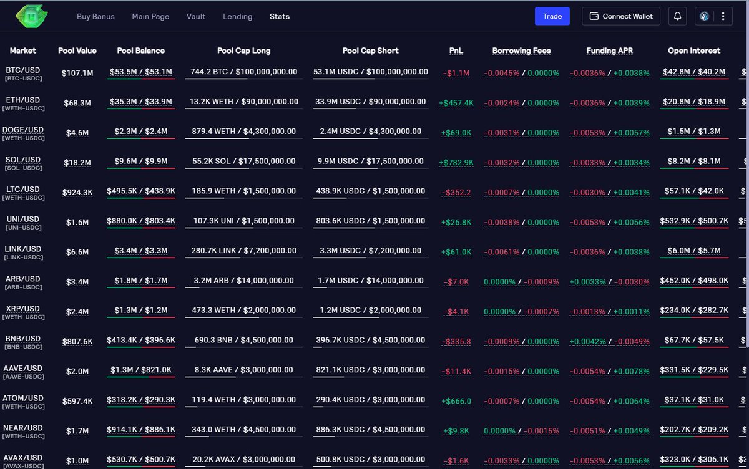Click the Connect Wallet button
749x469 pixels.
pyautogui.click(x=621, y=16)
